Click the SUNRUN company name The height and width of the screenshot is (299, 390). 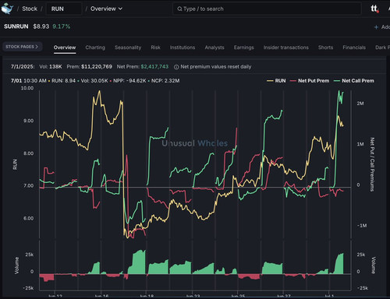coord(16,26)
